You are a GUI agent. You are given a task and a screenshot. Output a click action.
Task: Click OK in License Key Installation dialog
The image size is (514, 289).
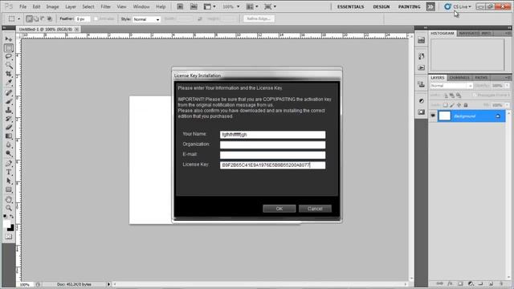[279, 209]
